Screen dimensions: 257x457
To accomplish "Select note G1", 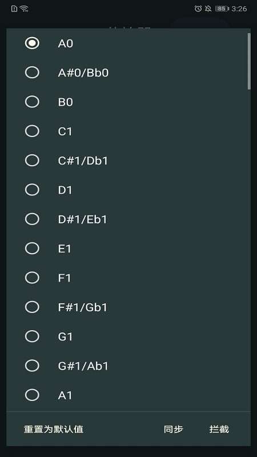I will tap(32, 336).
